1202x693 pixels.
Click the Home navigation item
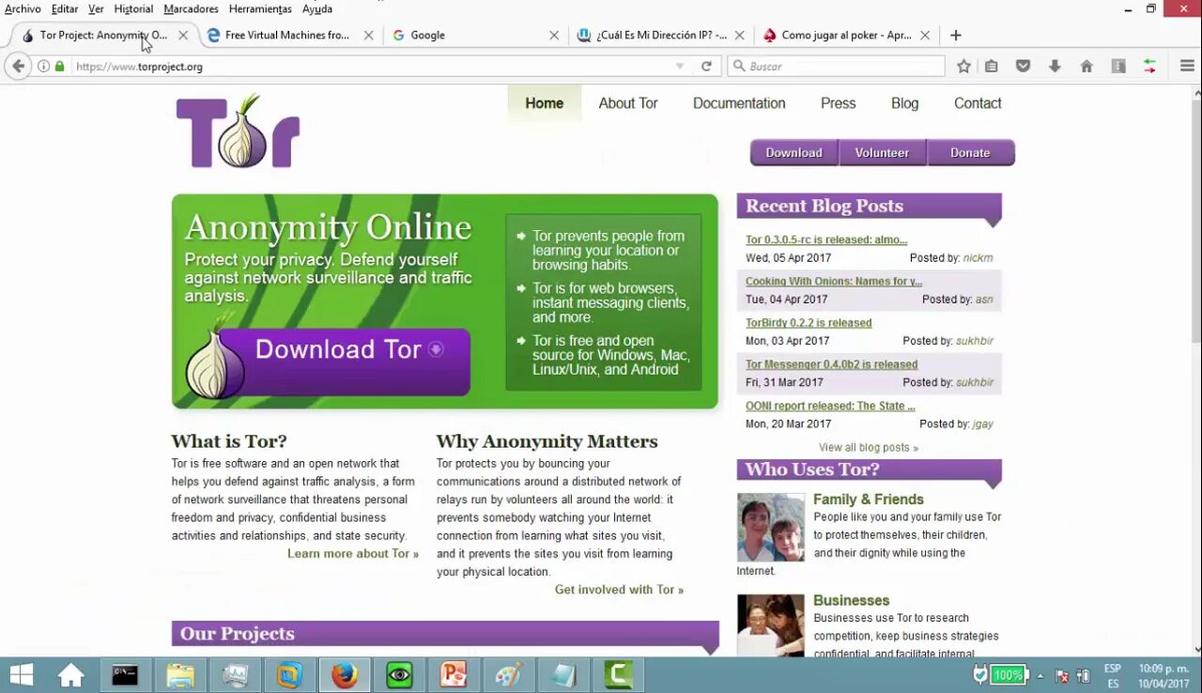[545, 103]
